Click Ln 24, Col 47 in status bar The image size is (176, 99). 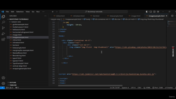115,87
